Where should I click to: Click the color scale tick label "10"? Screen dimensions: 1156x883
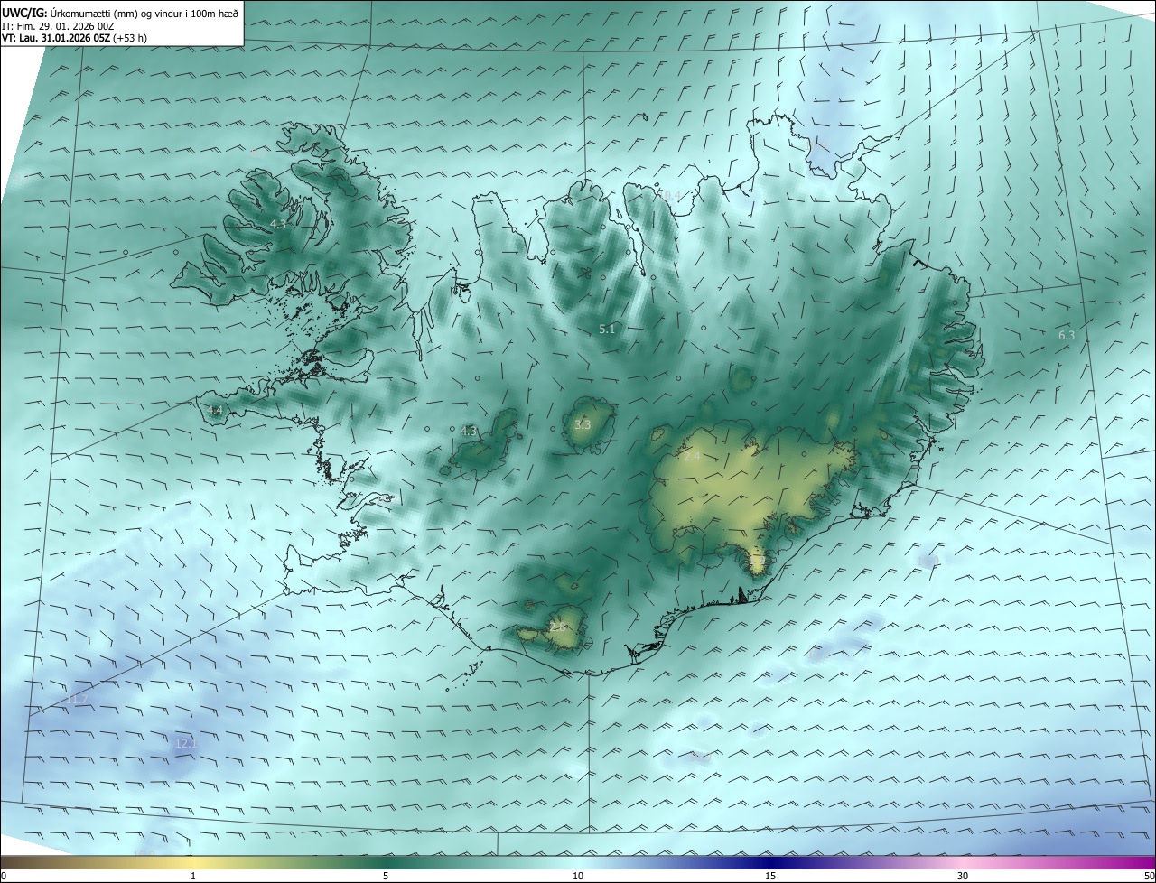[578, 876]
